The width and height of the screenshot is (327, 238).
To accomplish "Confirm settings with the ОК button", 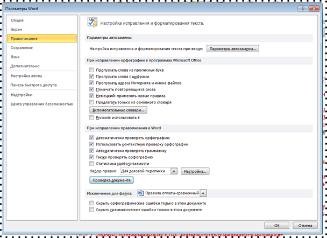I will 277,226.
